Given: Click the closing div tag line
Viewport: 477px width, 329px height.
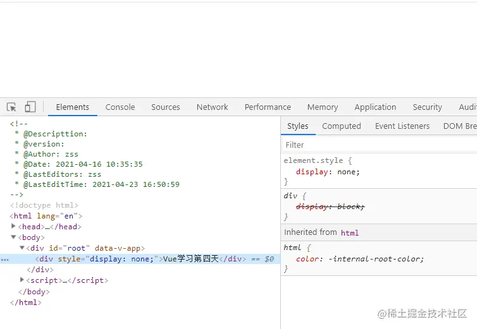Looking at the screenshot, I should [40, 270].
